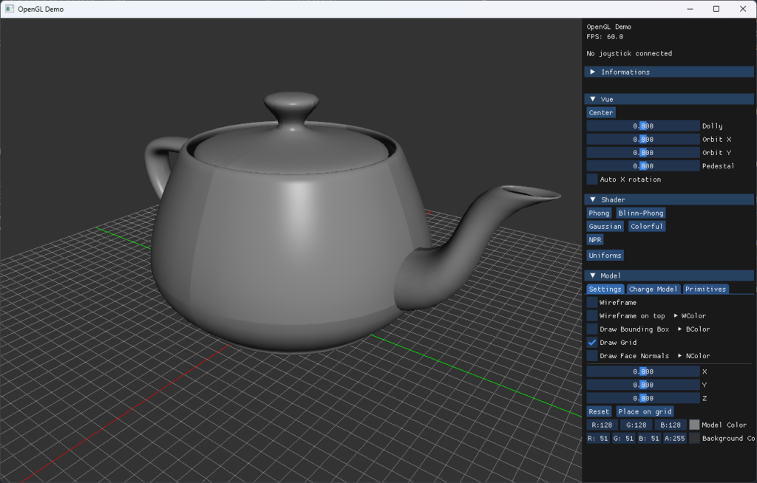757x483 pixels.
Task: Enable Draw Bounding Box checkbox
Action: pyautogui.click(x=592, y=329)
